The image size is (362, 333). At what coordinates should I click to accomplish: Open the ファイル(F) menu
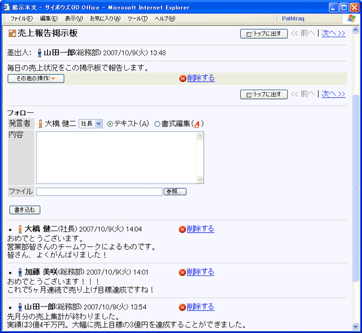click(x=21, y=19)
